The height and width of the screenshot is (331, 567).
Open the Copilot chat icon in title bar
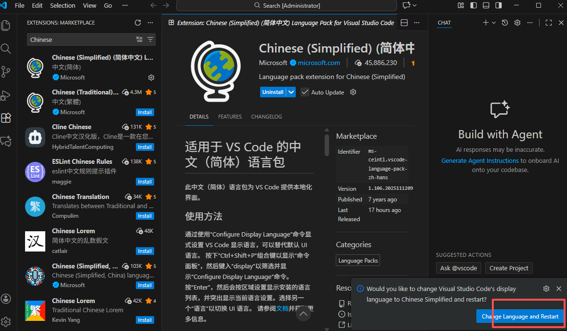click(x=407, y=5)
